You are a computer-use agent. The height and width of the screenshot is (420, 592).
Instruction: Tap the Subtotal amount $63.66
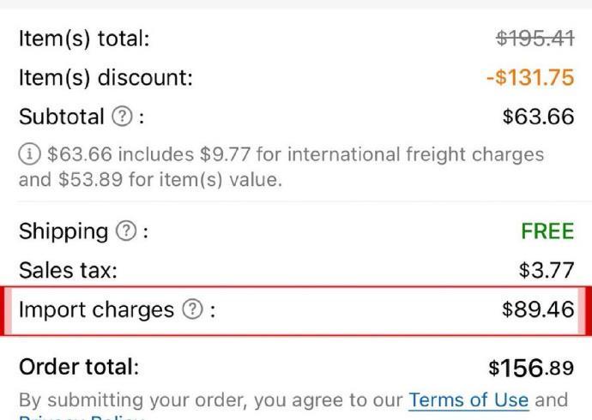(x=539, y=117)
